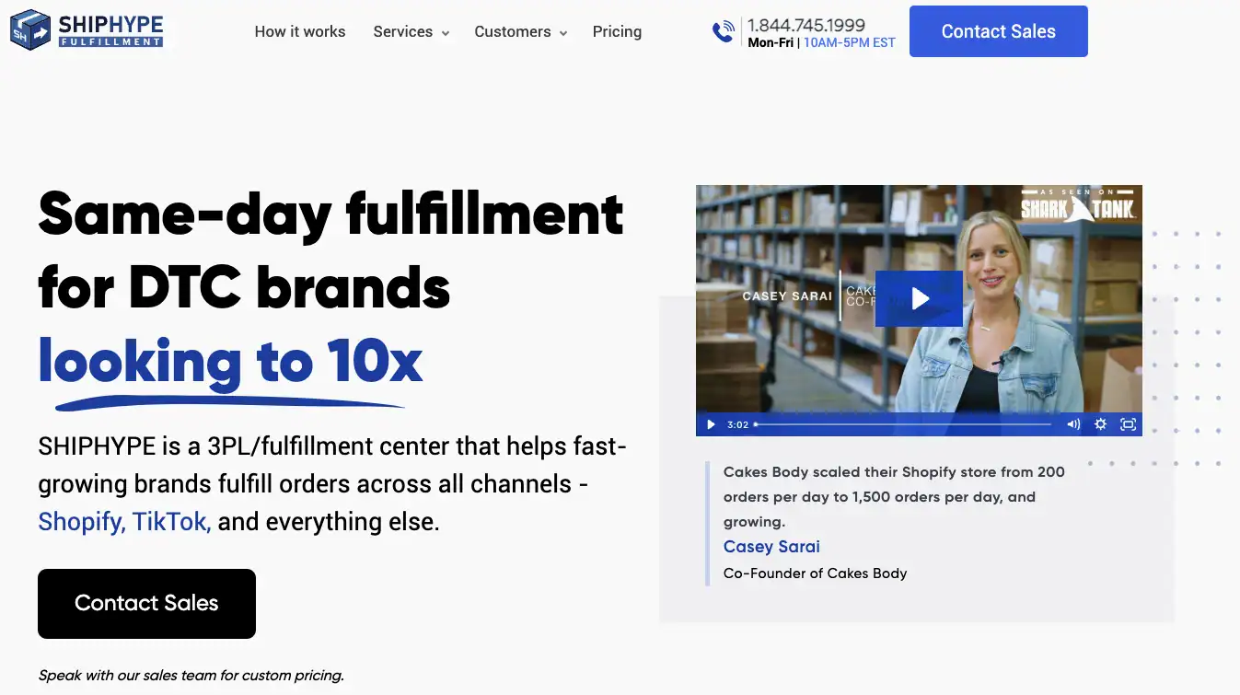Click the 10AM-5PM EST hours text
The height and width of the screenshot is (695, 1240).
[x=850, y=42]
